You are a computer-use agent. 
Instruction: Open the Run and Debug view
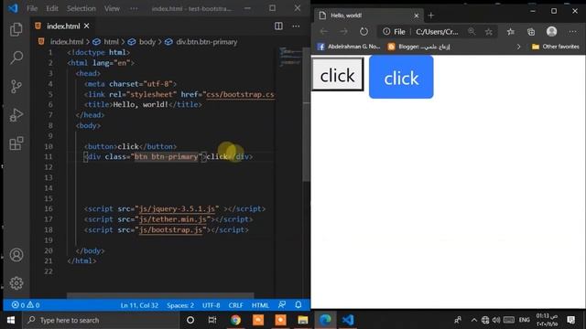[x=16, y=115]
